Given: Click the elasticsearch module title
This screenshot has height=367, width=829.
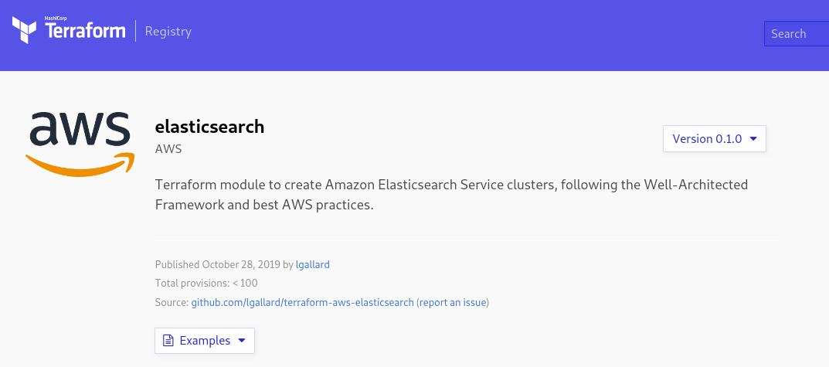Looking at the screenshot, I should coord(209,127).
